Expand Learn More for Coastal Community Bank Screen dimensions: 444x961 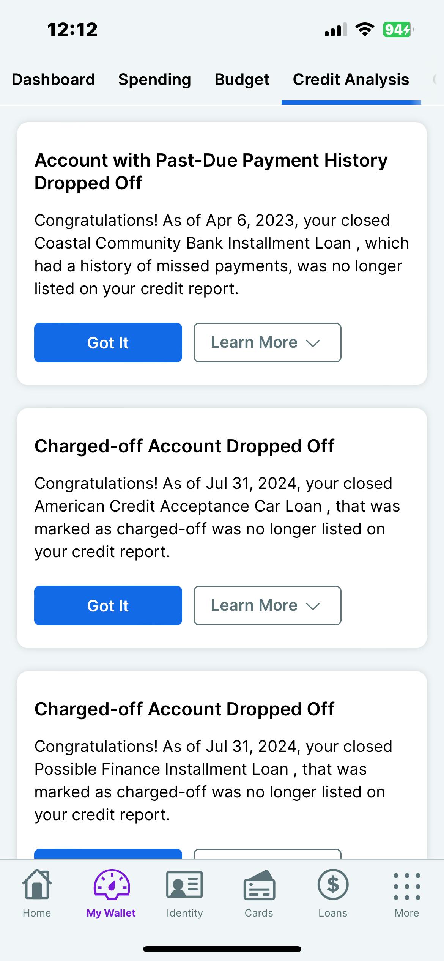coord(267,343)
